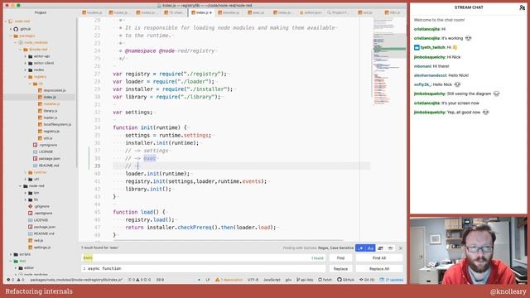Click the README.md icon under registry

(x=35, y=166)
